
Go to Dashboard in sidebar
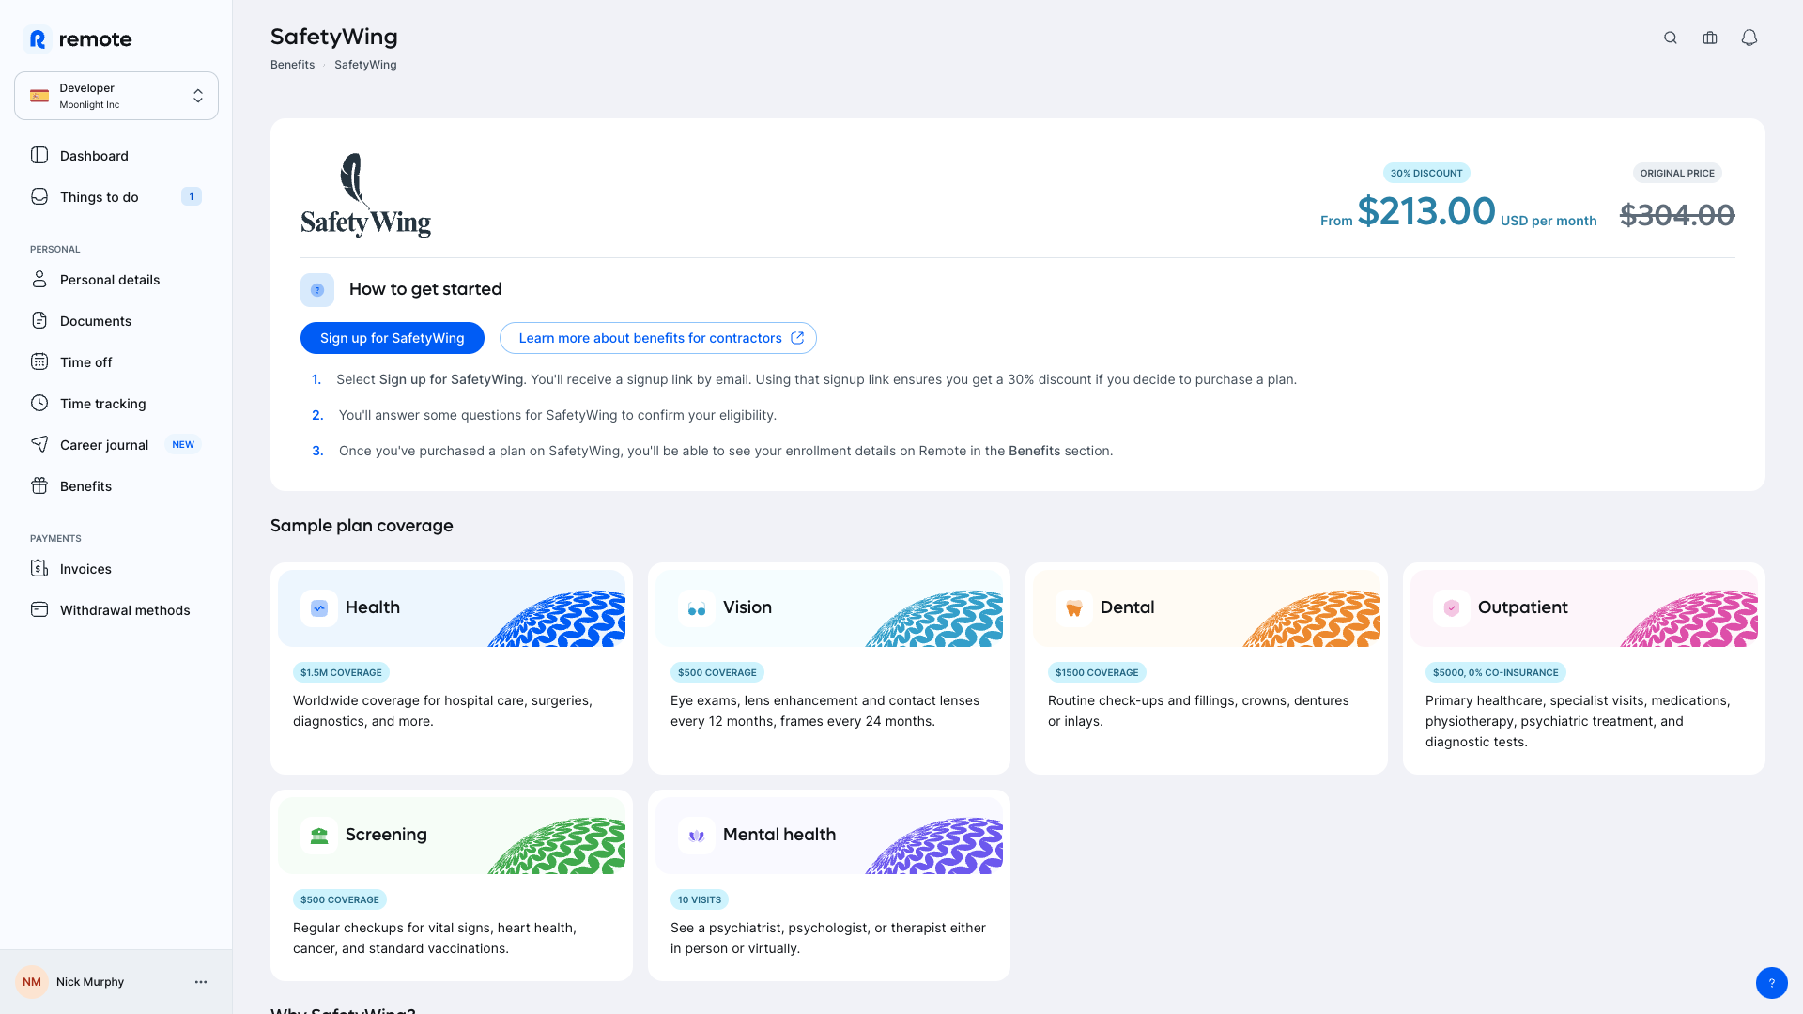tap(94, 156)
